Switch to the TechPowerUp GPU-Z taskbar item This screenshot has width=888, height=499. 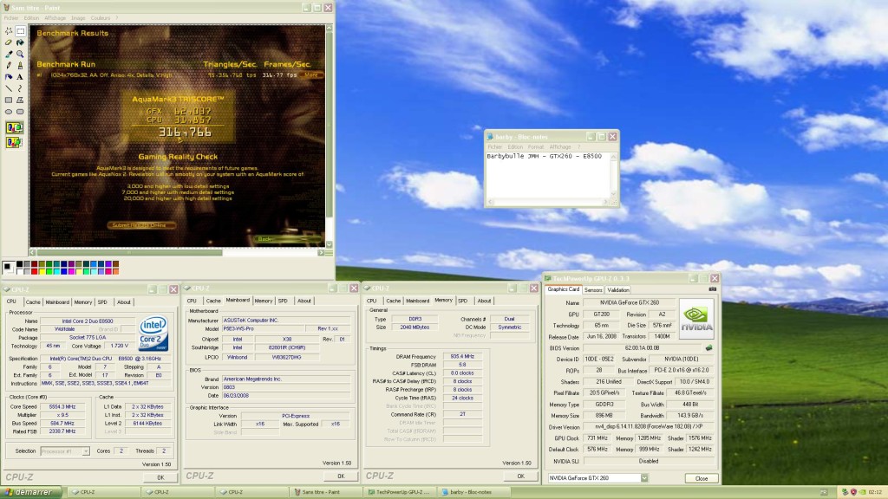[x=399, y=492]
